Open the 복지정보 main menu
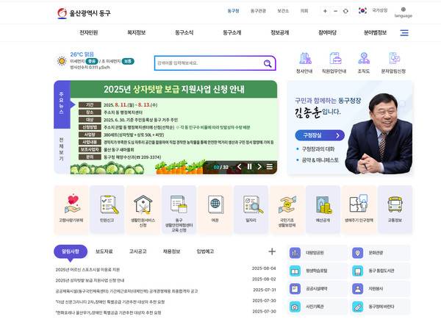 coord(137,32)
